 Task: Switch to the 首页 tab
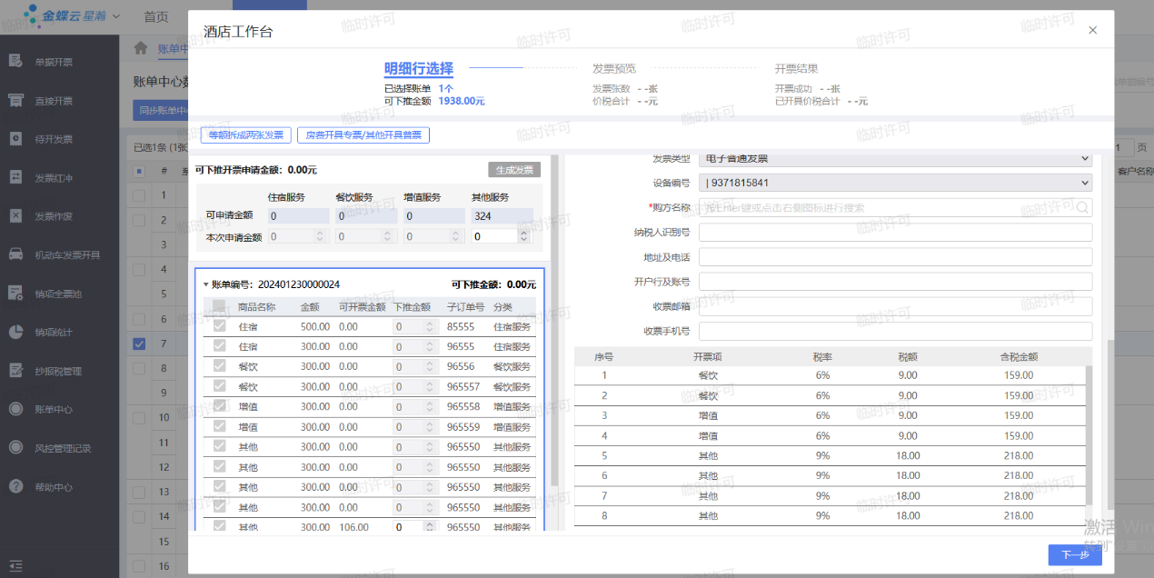coord(156,17)
